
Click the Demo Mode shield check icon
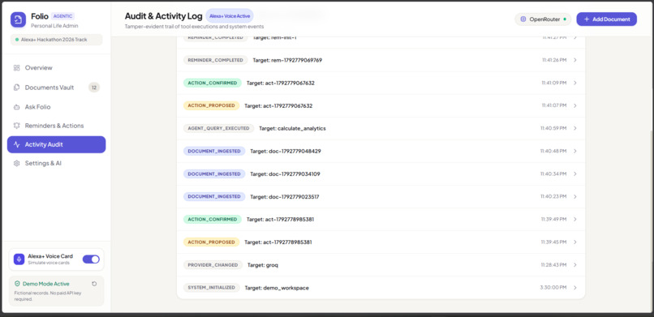tap(17, 284)
